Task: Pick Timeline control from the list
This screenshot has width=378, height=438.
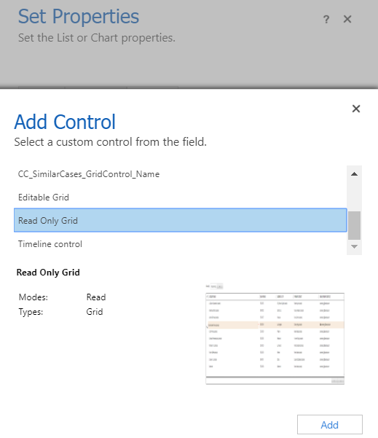Action: click(x=181, y=244)
